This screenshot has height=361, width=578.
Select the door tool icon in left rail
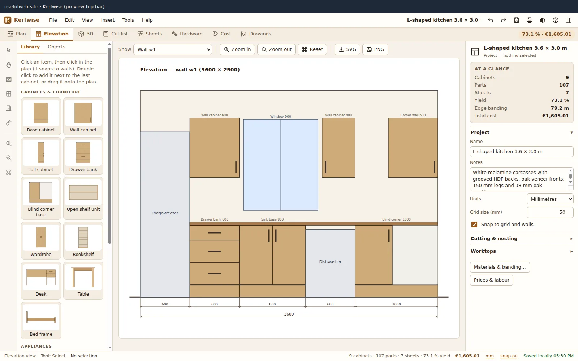pos(9,108)
